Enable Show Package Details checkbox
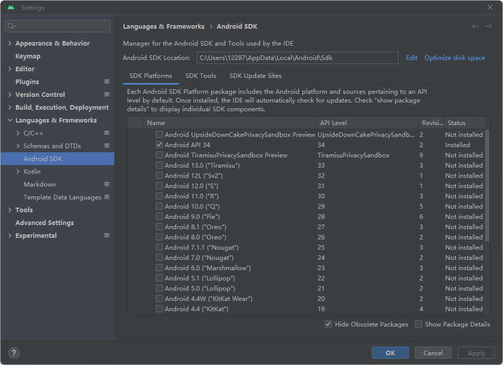This screenshot has width=503, height=365. 418,324
